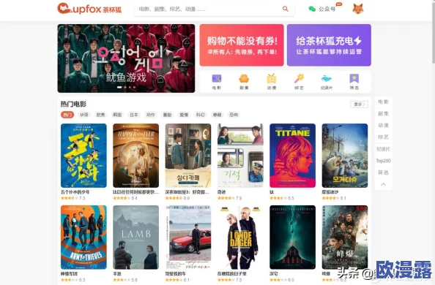Open the 综艺 magic wand category icon
This screenshot has height=285, width=435.
click(x=299, y=82)
